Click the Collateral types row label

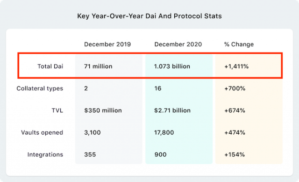pyautogui.click(x=40, y=88)
